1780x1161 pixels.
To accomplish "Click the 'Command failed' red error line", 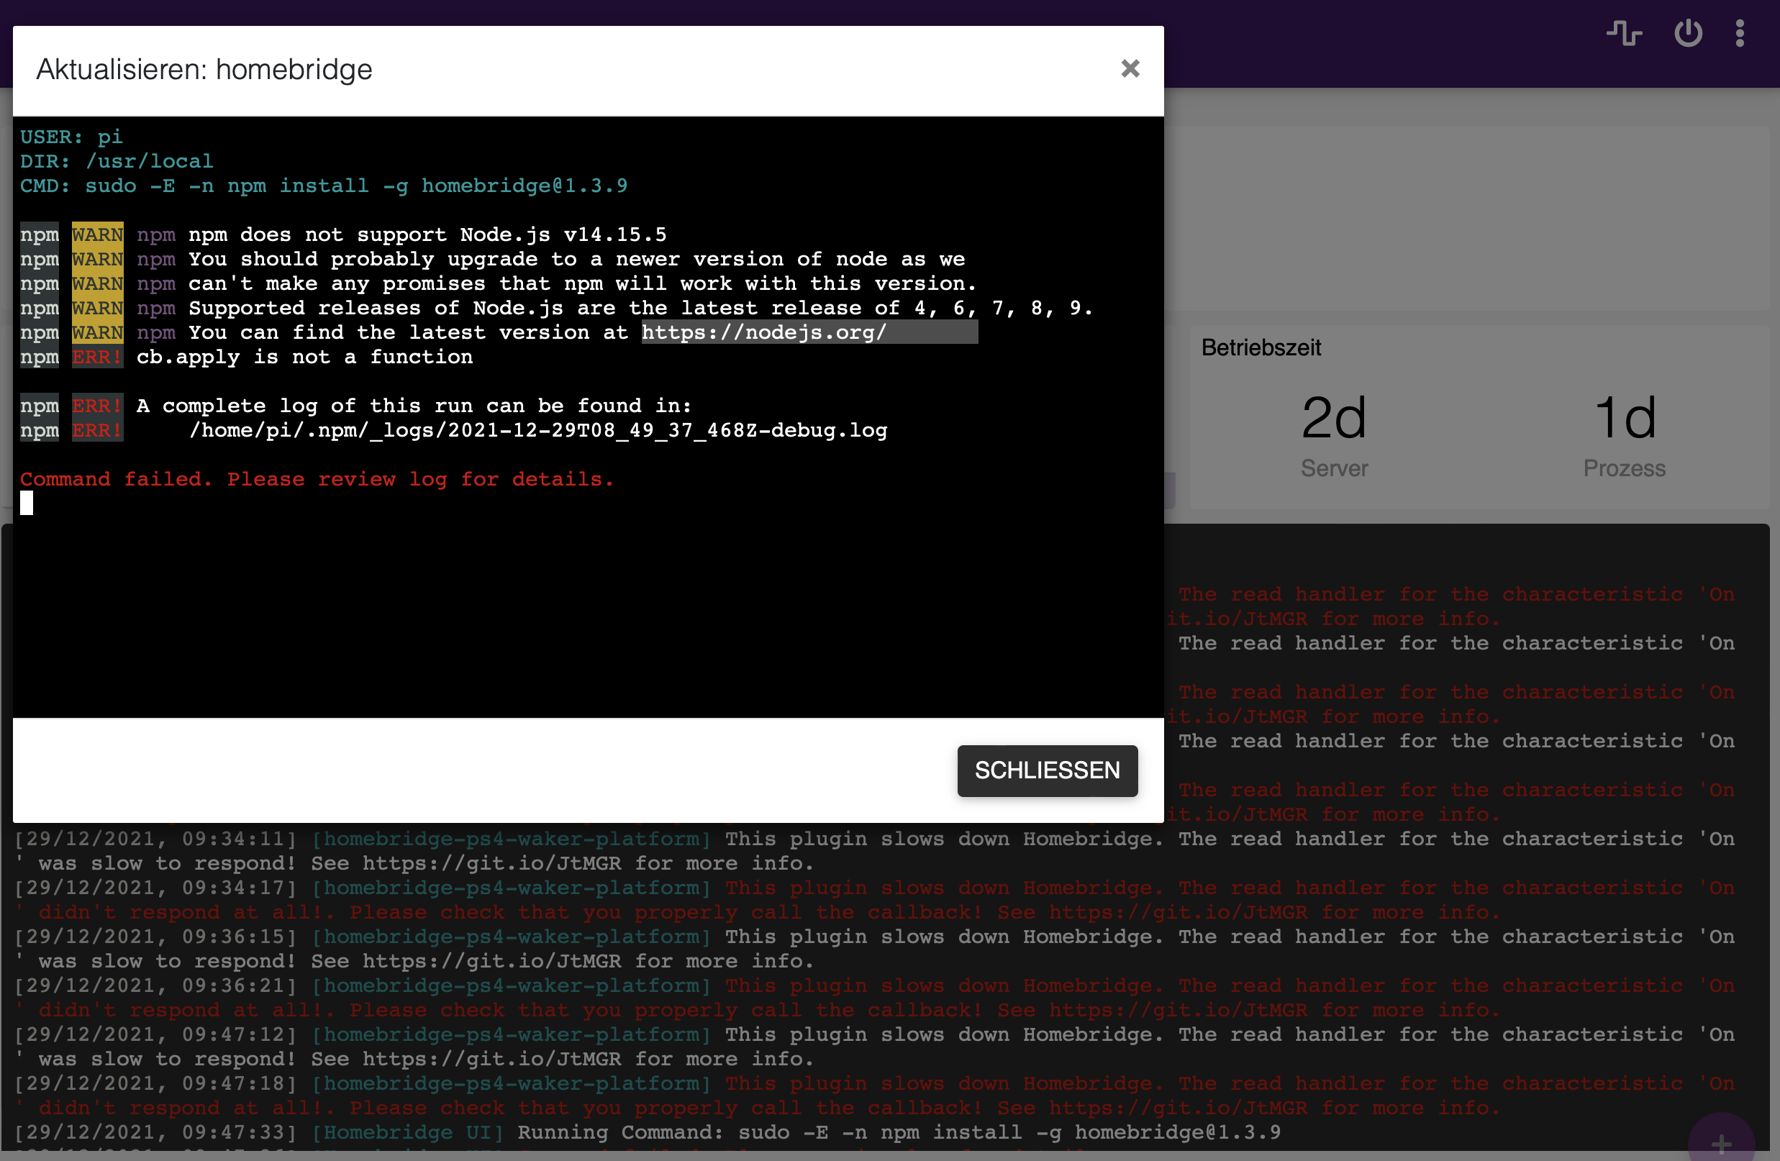I will (x=317, y=479).
